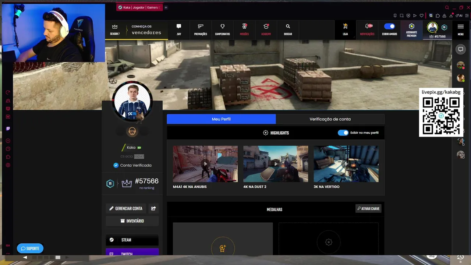Open the browser downloads icon
Viewport: 471px width, 265px height.
(451, 16)
